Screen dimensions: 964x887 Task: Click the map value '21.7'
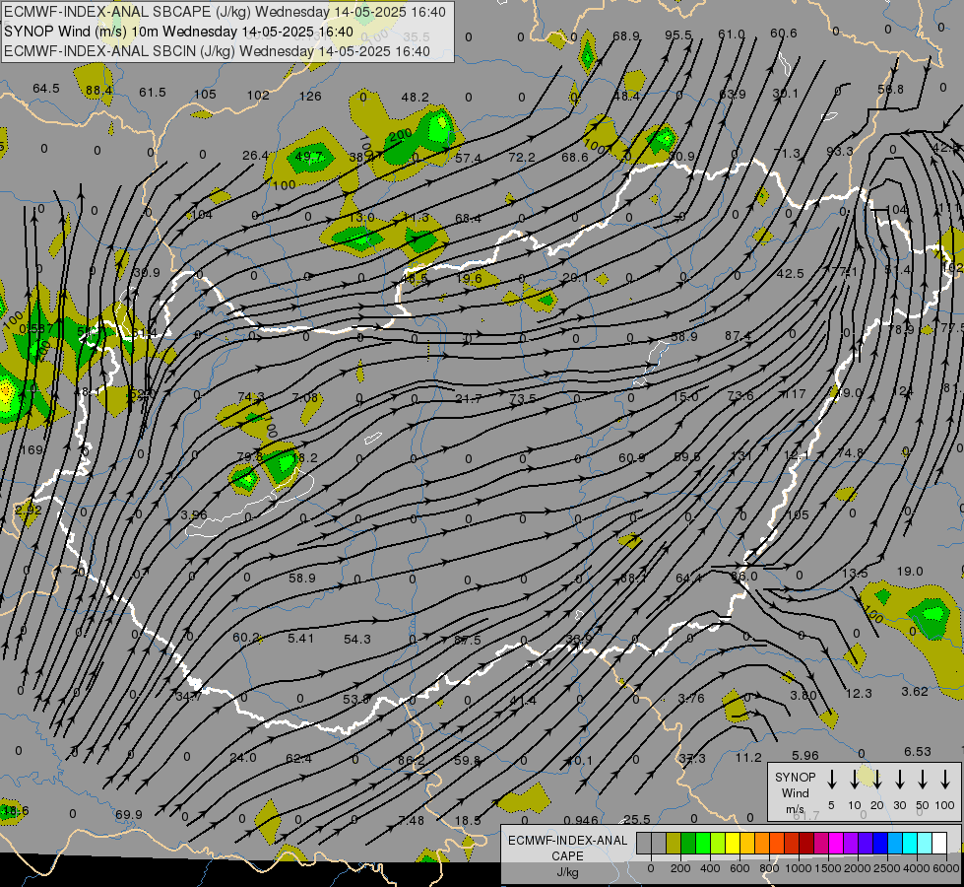pos(469,399)
